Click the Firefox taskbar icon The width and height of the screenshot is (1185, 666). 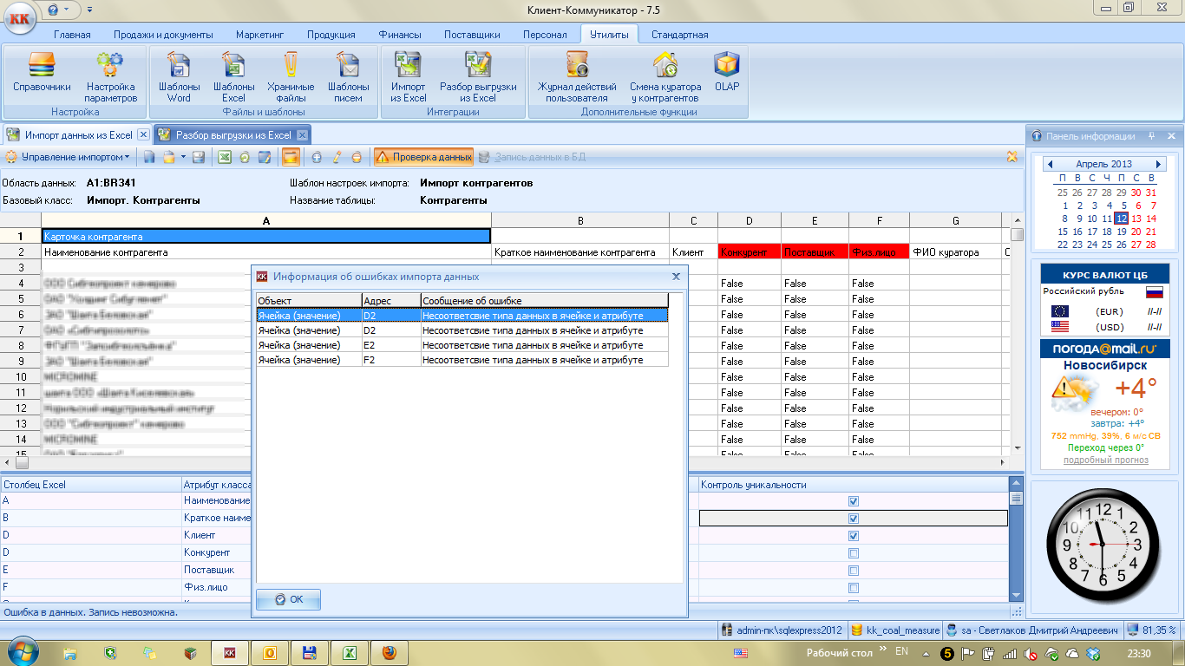[389, 652]
